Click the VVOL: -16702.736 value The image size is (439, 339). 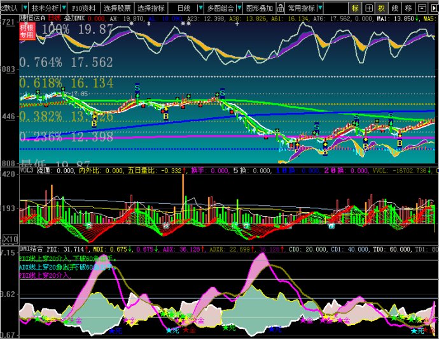click(x=402, y=171)
